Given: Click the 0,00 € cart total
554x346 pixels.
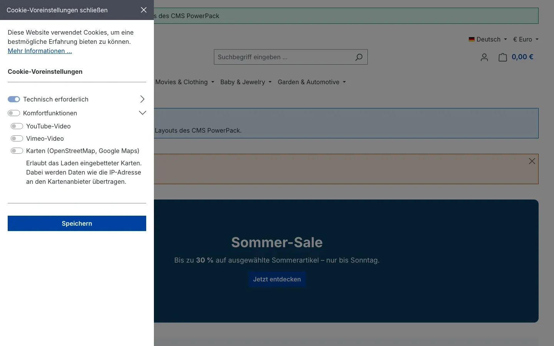Looking at the screenshot, I should point(522,57).
